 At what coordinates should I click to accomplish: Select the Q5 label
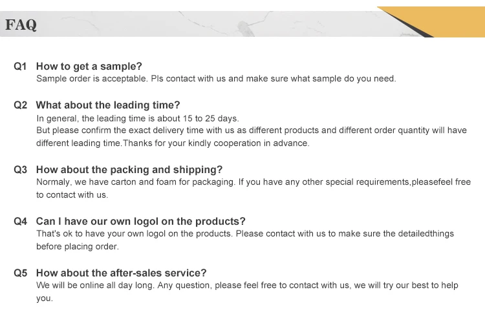point(21,273)
